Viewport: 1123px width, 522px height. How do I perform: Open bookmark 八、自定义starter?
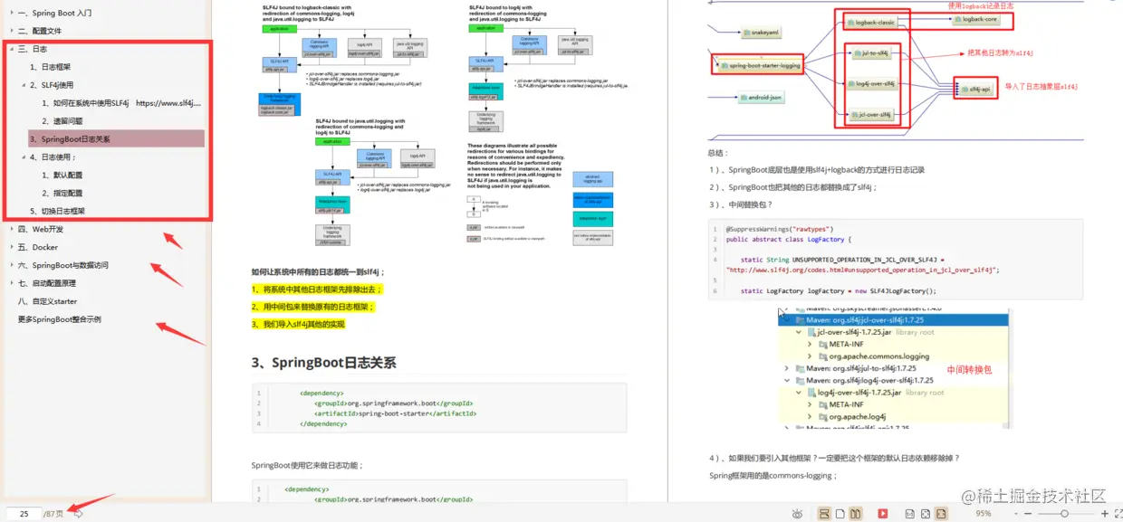47,301
